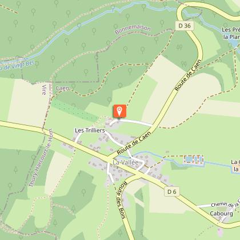
Task: Click the Caen boundary label
Action: click(62, 88)
